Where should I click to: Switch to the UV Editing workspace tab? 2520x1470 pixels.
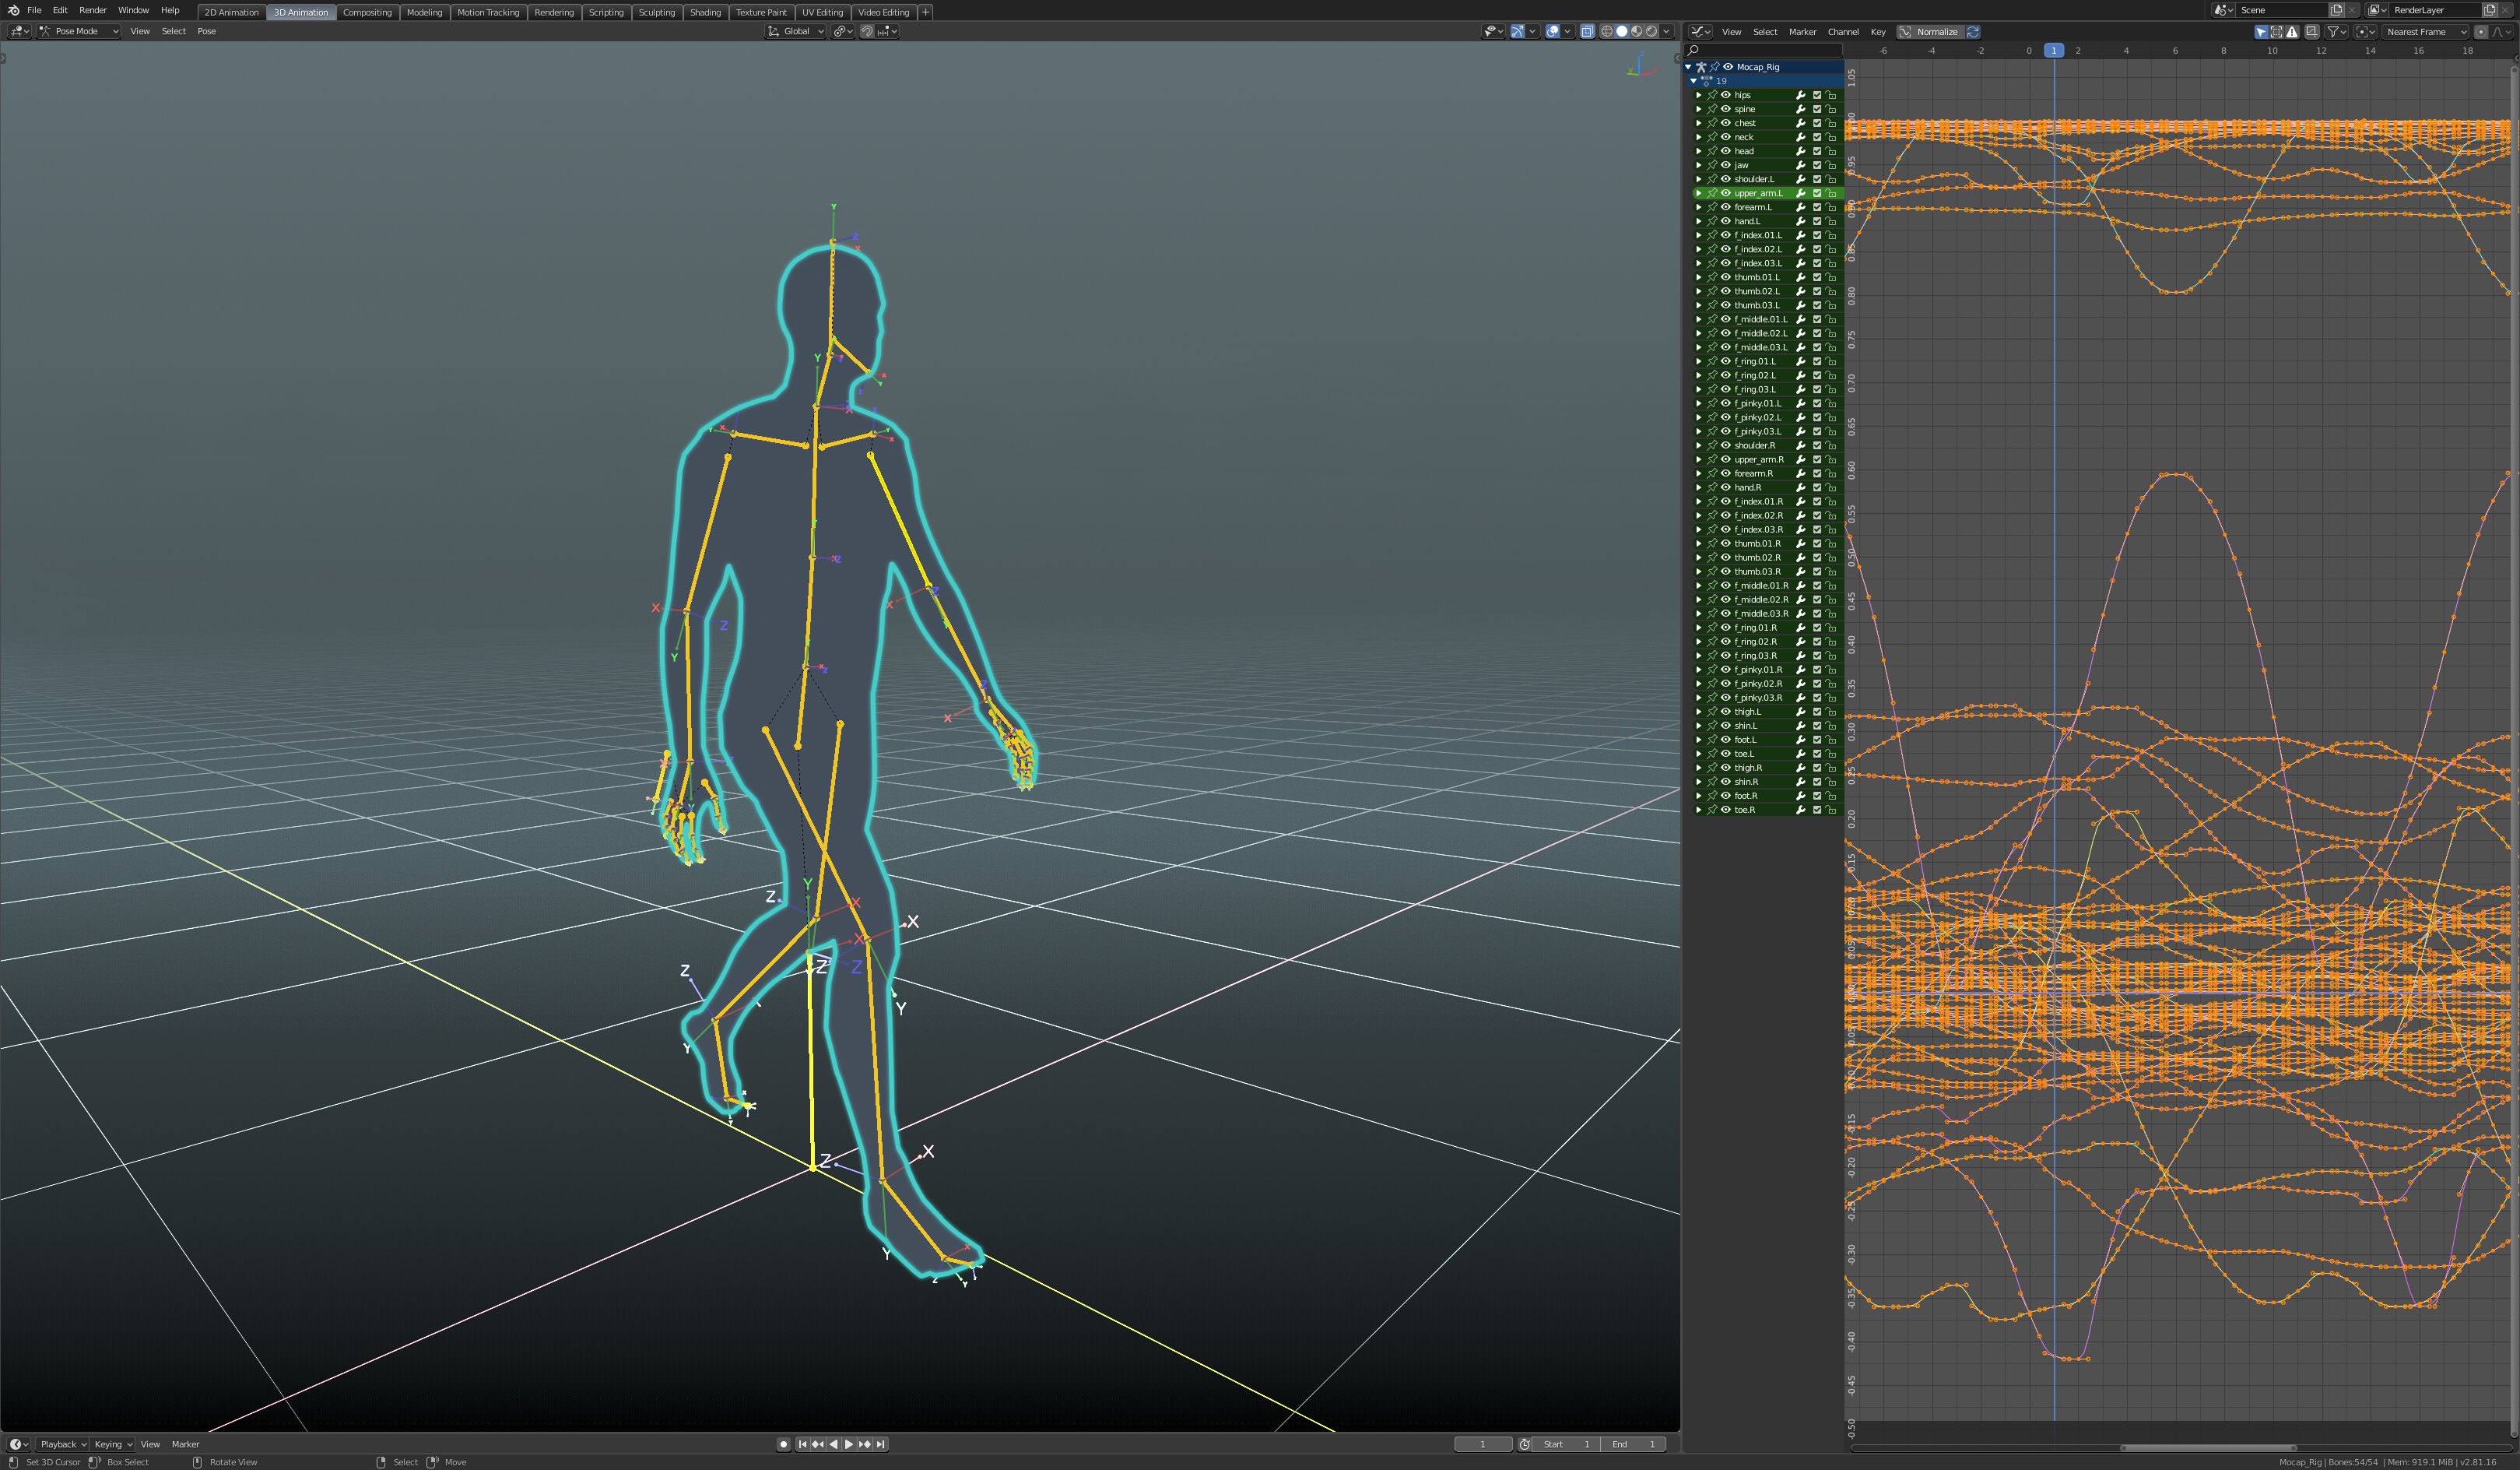[822, 12]
